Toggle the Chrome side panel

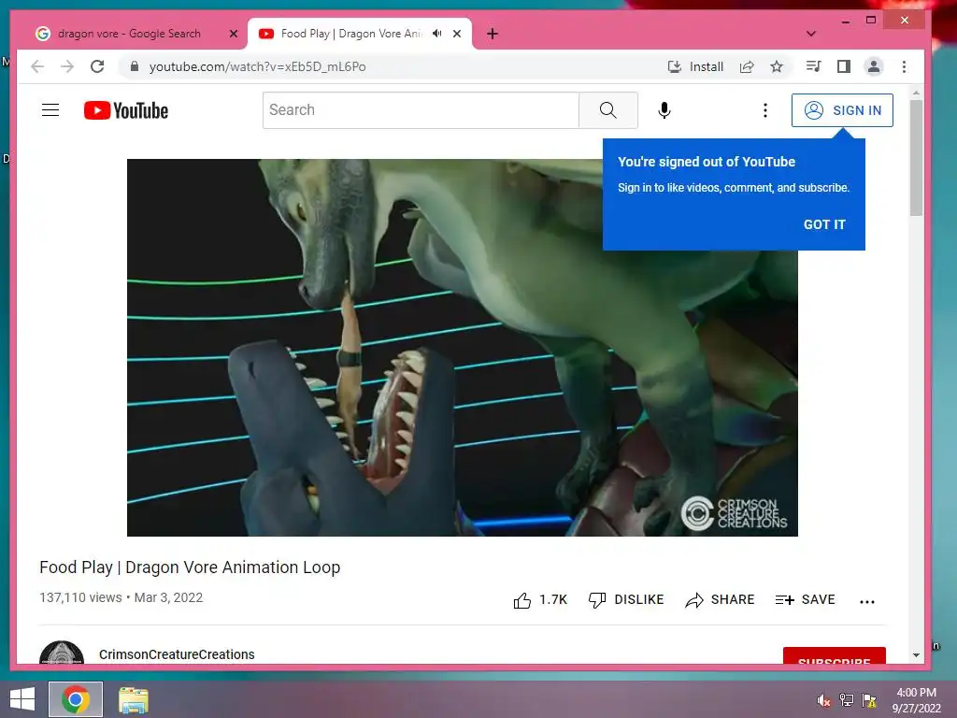(x=844, y=66)
